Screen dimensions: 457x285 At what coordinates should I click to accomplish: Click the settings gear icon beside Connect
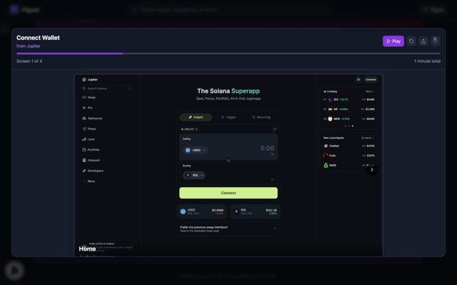pyautogui.click(x=358, y=79)
